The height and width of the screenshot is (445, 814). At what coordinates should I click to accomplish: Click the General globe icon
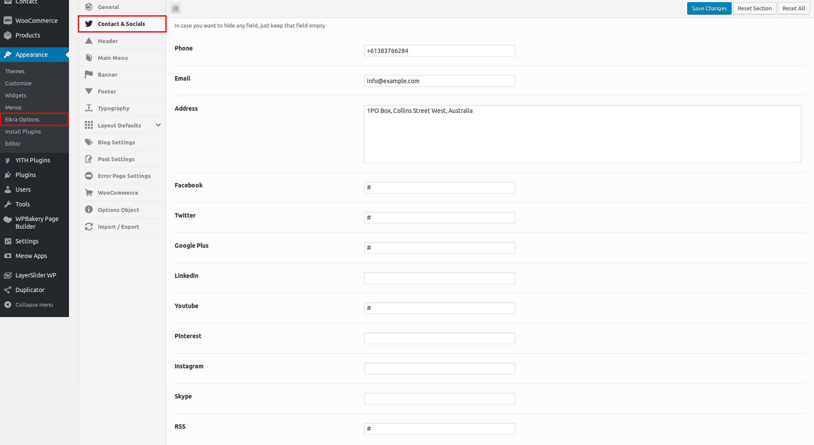pyautogui.click(x=89, y=7)
